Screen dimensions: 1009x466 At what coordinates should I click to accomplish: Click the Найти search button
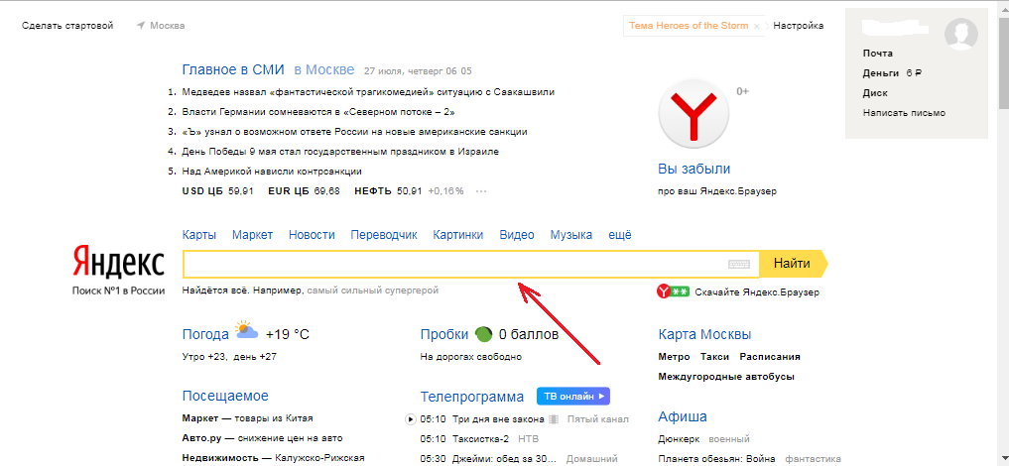point(793,264)
